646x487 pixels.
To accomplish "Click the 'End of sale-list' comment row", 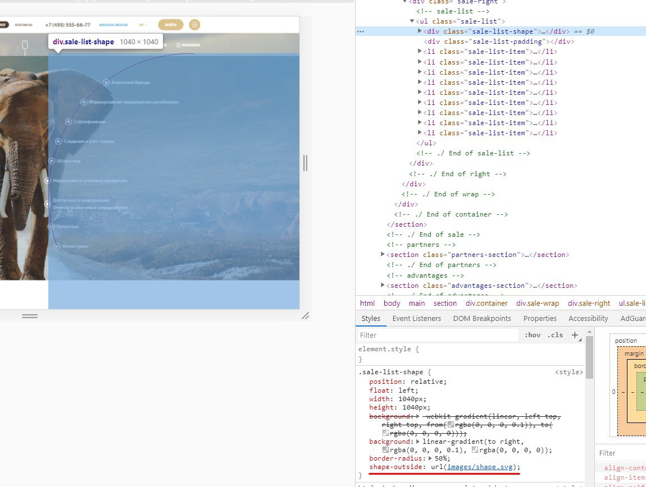I will pyautogui.click(x=473, y=153).
